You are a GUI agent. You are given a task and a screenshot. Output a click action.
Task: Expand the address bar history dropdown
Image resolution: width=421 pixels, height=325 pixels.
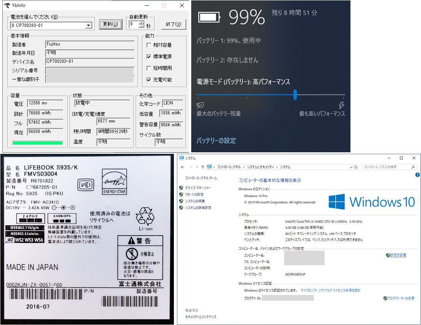click(351, 167)
